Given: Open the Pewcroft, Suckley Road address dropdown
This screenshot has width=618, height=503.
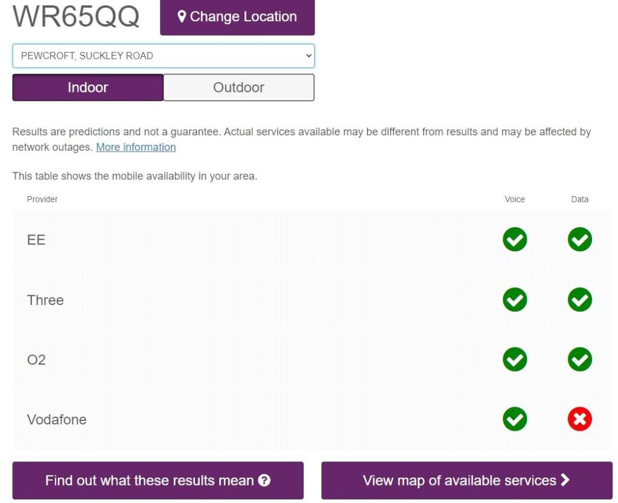Looking at the screenshot, I should tap(163, 56).
